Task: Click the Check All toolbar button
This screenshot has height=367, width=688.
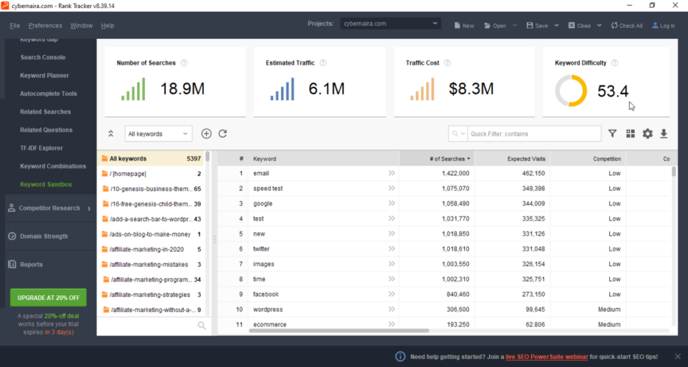Action: tap(626, 26)
